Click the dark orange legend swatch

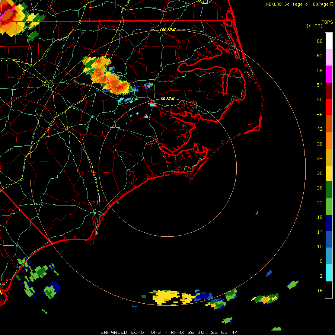coord(329,124)
